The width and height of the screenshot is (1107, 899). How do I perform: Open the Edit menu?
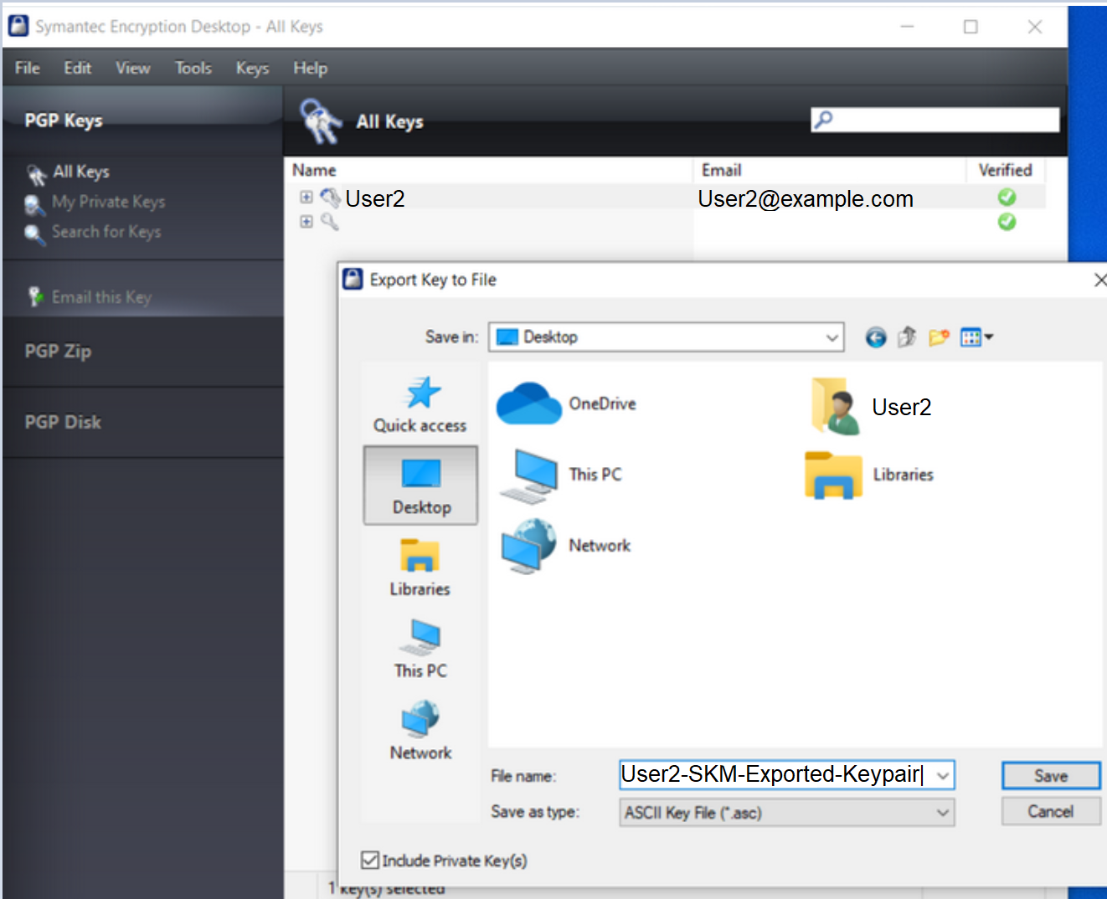tap(77, 68)
